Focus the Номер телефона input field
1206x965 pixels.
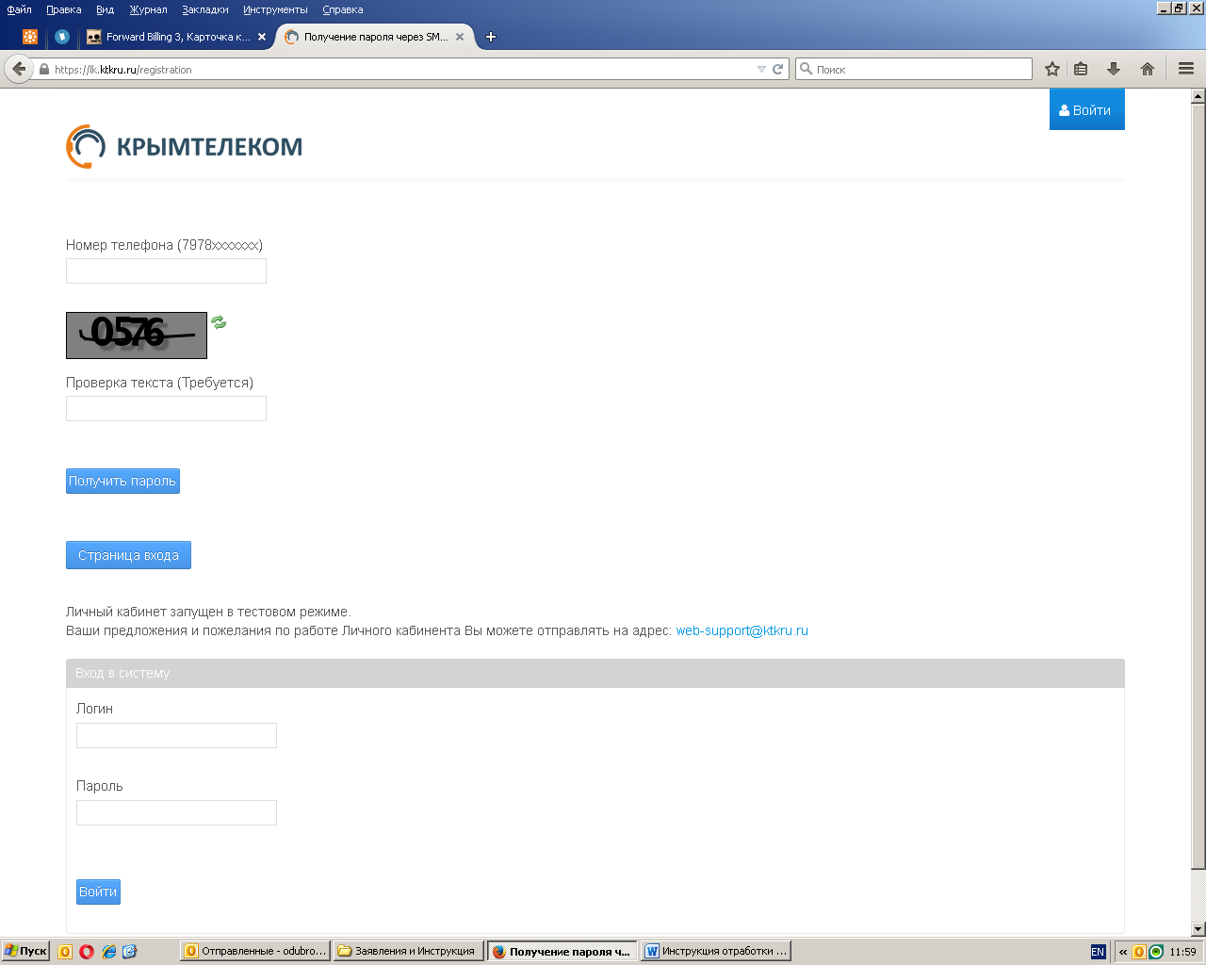(x=166, y=271)
